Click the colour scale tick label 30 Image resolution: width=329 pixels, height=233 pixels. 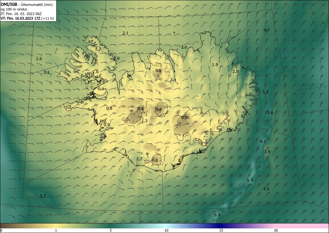pyautogui.click(x=276, y=230)
